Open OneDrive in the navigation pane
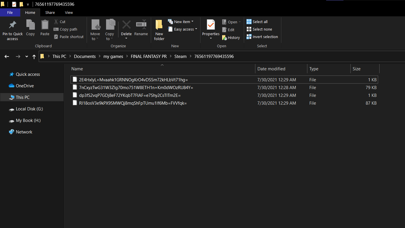 25,86
